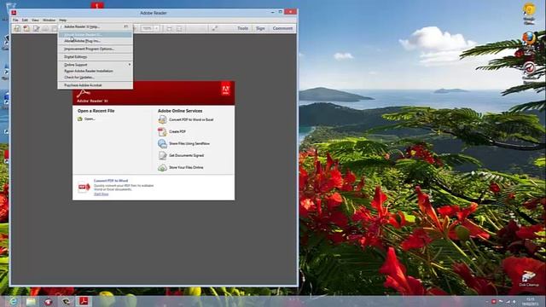Open the zoom percentage dropdown arrow

(157, 28)
